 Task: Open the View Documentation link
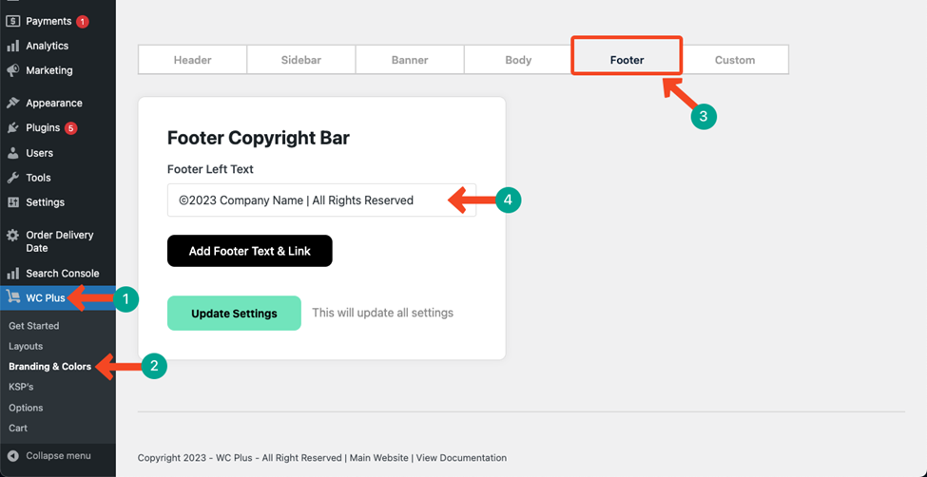(x=461, y=457)
